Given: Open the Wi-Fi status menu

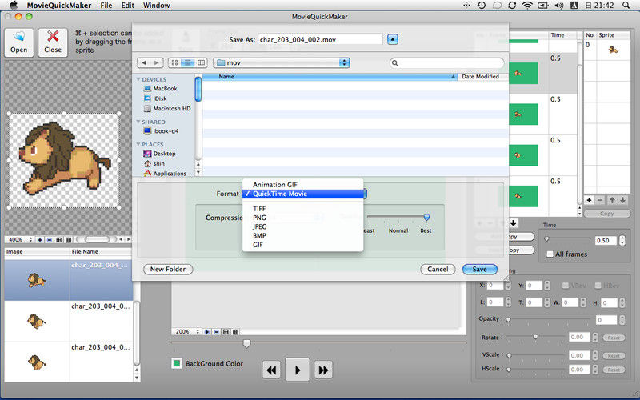Looking at the screenshot, I should pyautogui.click(x=528, y=6).
